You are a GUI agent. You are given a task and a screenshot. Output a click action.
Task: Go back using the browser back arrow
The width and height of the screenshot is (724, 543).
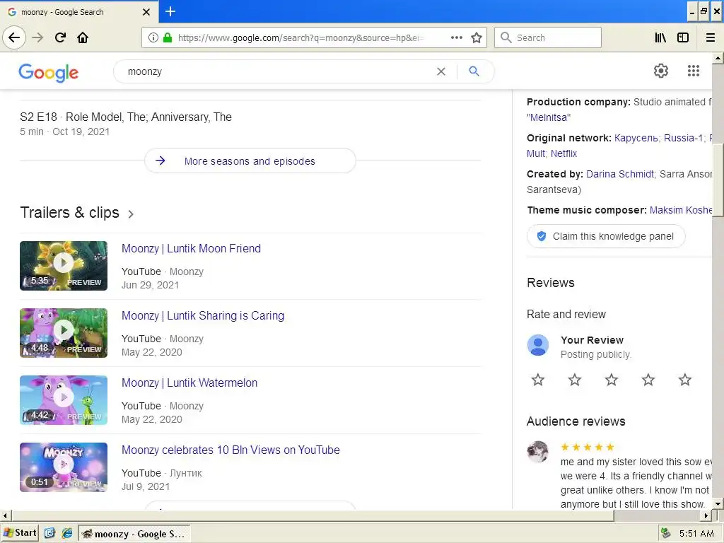[14, 37]
